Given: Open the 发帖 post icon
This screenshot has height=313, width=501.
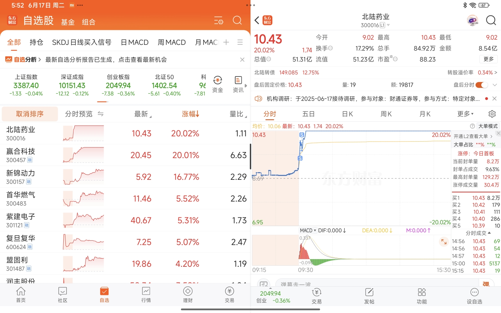Looking at the screenshot, I should [369, 296].
